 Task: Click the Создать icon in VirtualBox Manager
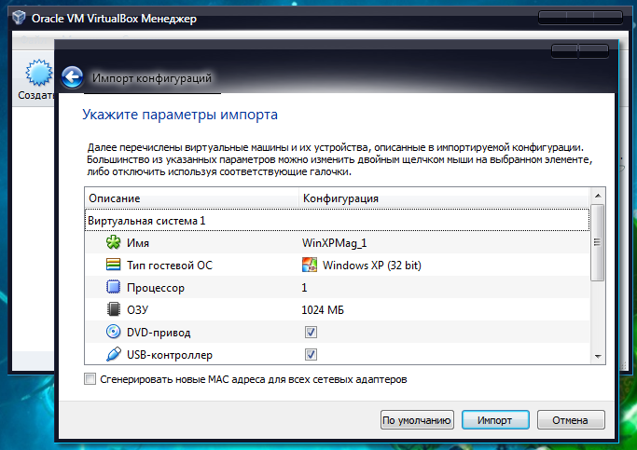pos(39,73)
